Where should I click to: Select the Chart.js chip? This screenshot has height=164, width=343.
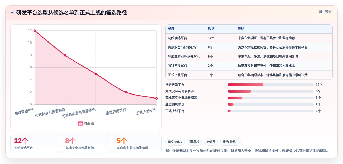pos(175,142)
